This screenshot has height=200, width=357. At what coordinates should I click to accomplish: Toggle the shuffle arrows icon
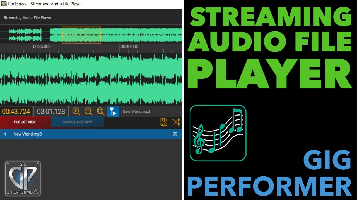tap(176, 122)
